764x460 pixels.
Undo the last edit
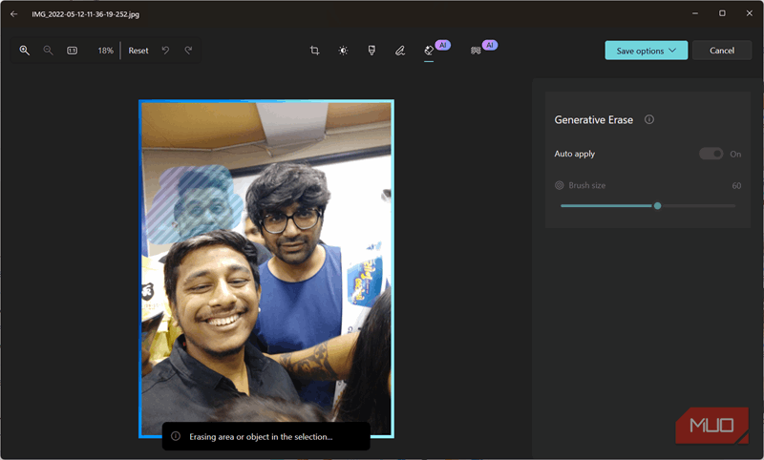tap(165, 51)
